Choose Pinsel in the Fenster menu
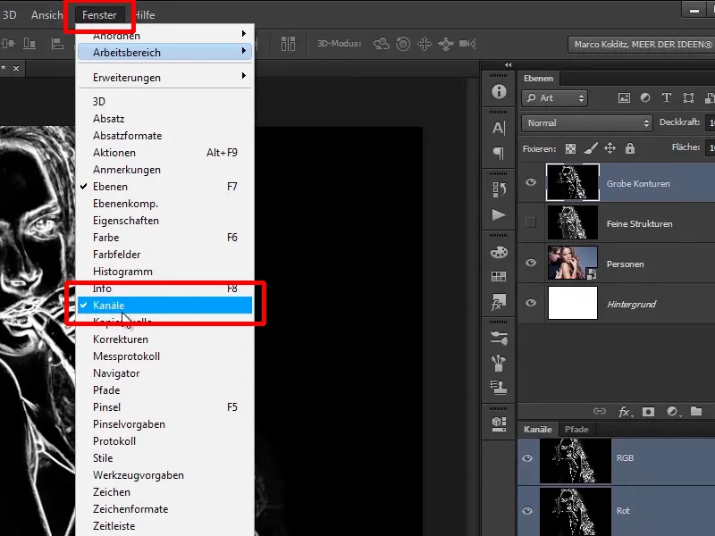This screenshot has width=715, height=536. tap(165, 407)
